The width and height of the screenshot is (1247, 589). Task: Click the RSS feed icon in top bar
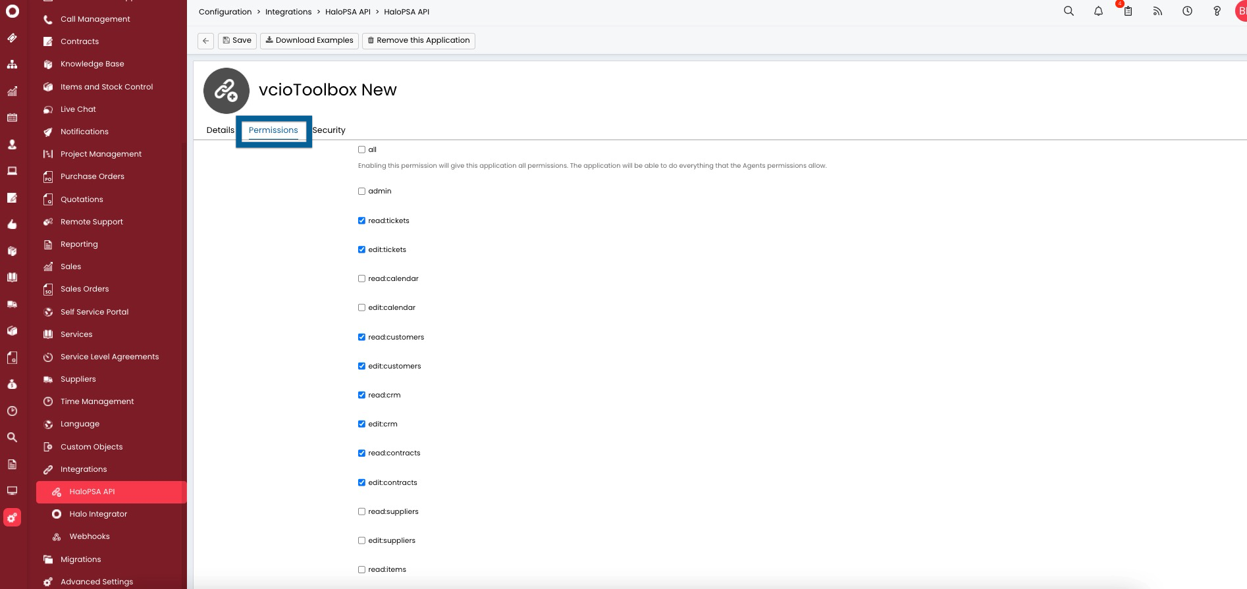1157,11
